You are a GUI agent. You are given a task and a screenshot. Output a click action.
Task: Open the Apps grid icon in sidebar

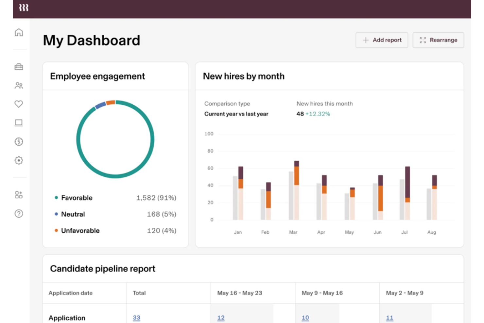pos(19,194)
